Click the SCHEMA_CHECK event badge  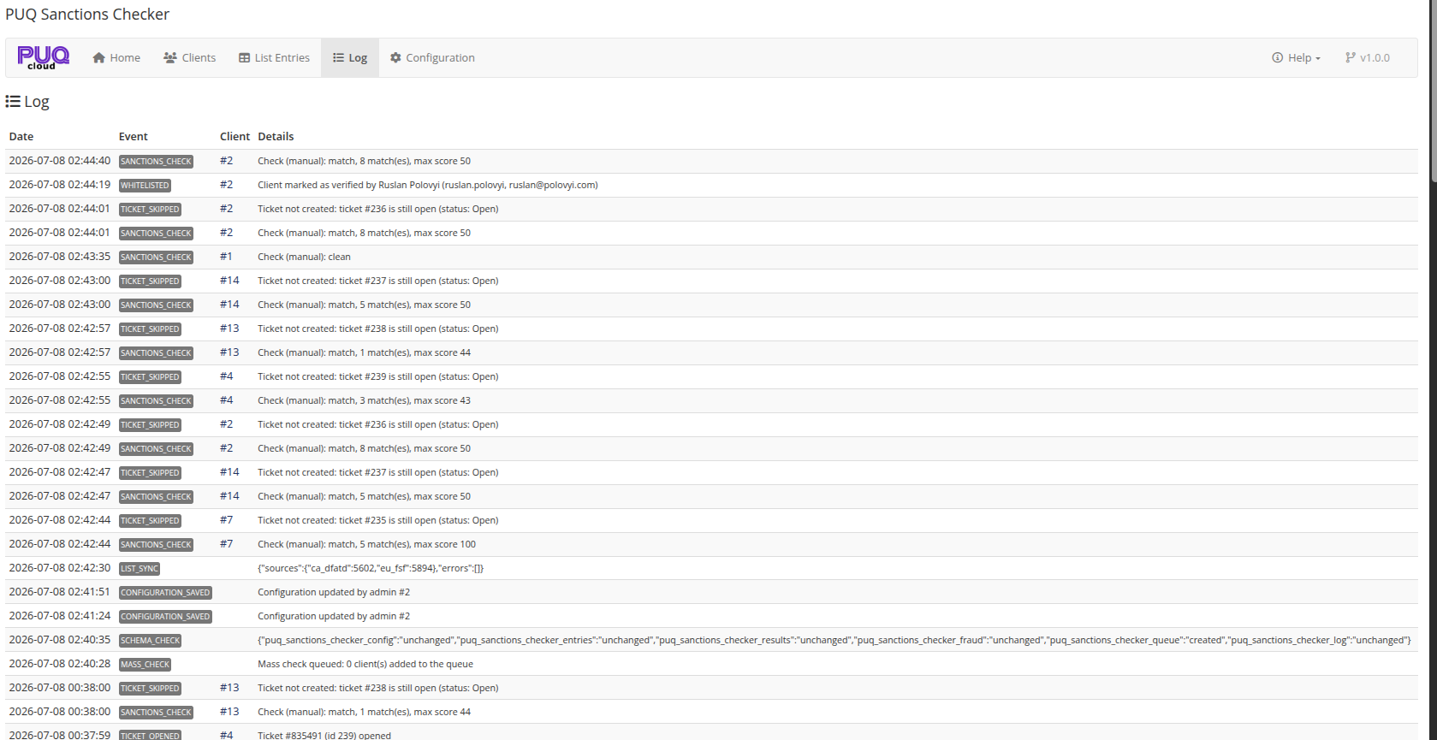[150, 640]
